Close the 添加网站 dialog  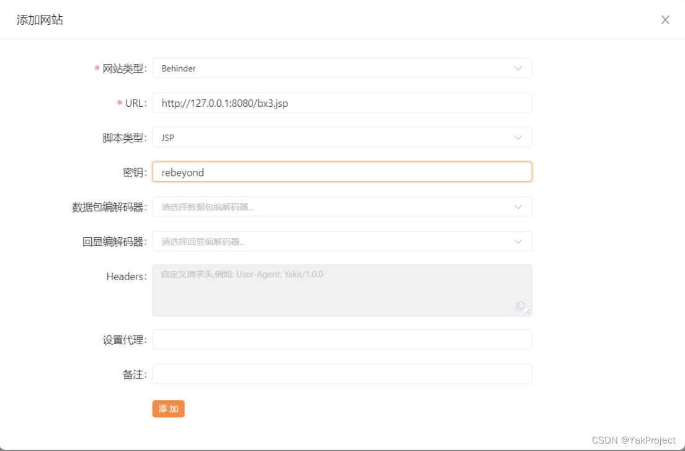pyautogui.click(x=665, y=19)
